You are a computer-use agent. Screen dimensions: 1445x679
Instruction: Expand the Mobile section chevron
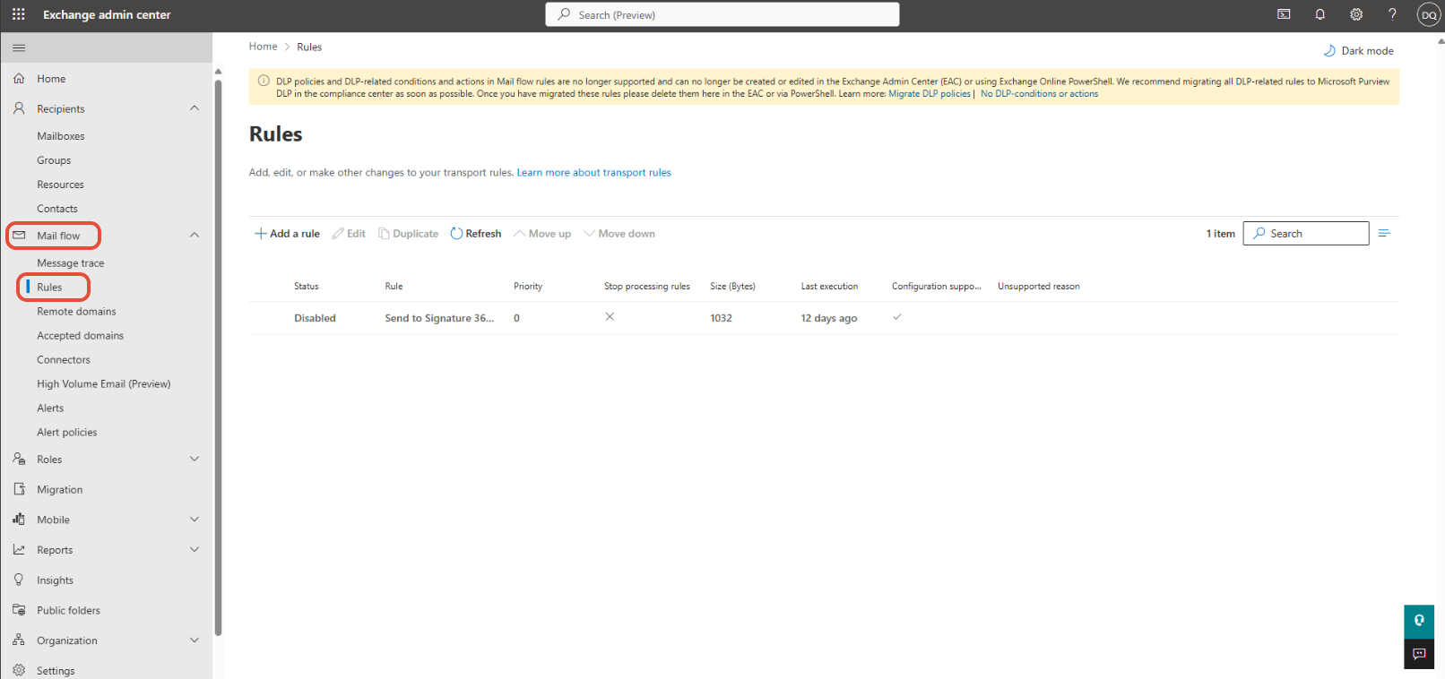click(x=195, y=520)
